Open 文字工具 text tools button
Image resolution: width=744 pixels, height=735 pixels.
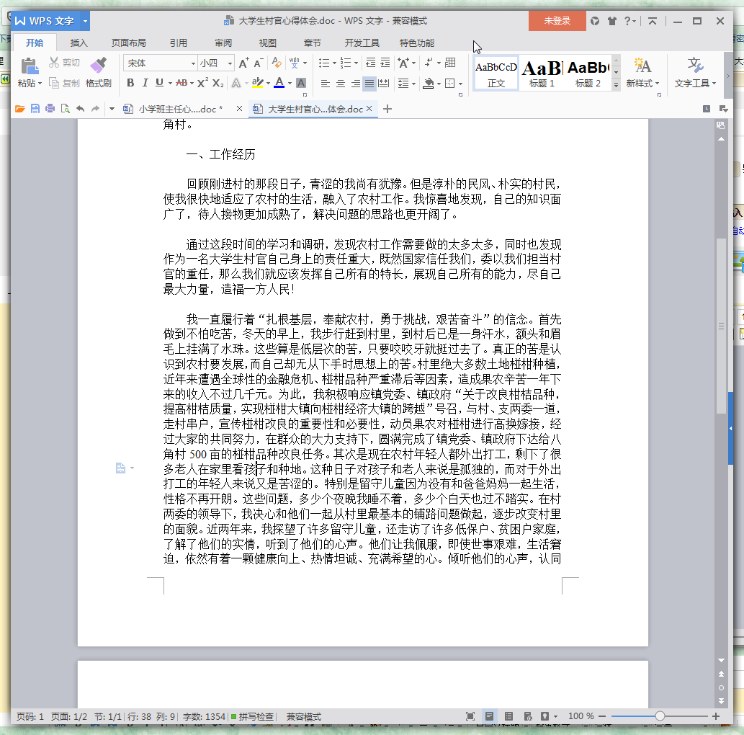[695, 73]
